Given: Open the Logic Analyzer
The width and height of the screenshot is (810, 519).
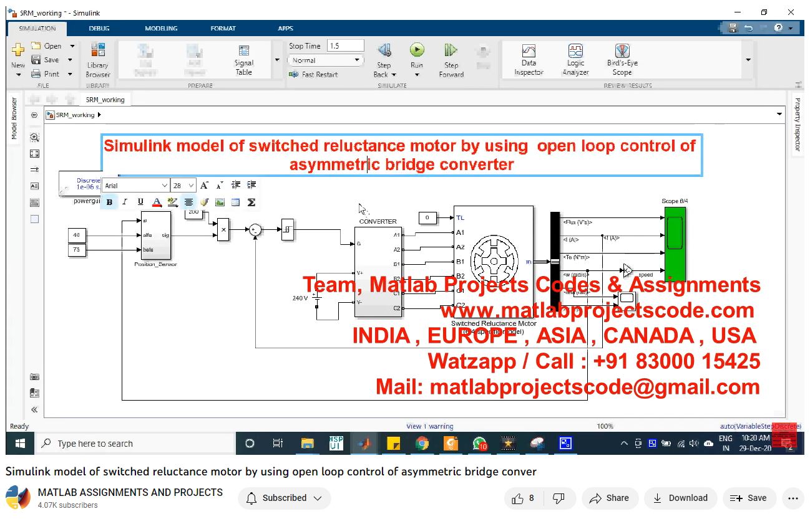Looking at the screenshot, I should (x=575, y=60).
